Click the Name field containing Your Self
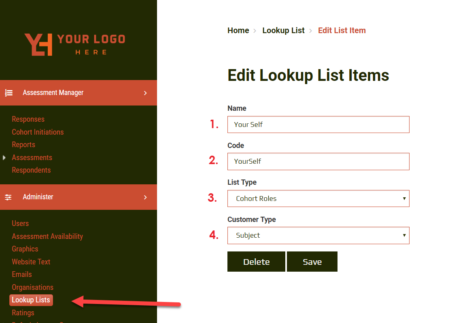Screen dimensions: 467x323 click(x=318, y=125)
